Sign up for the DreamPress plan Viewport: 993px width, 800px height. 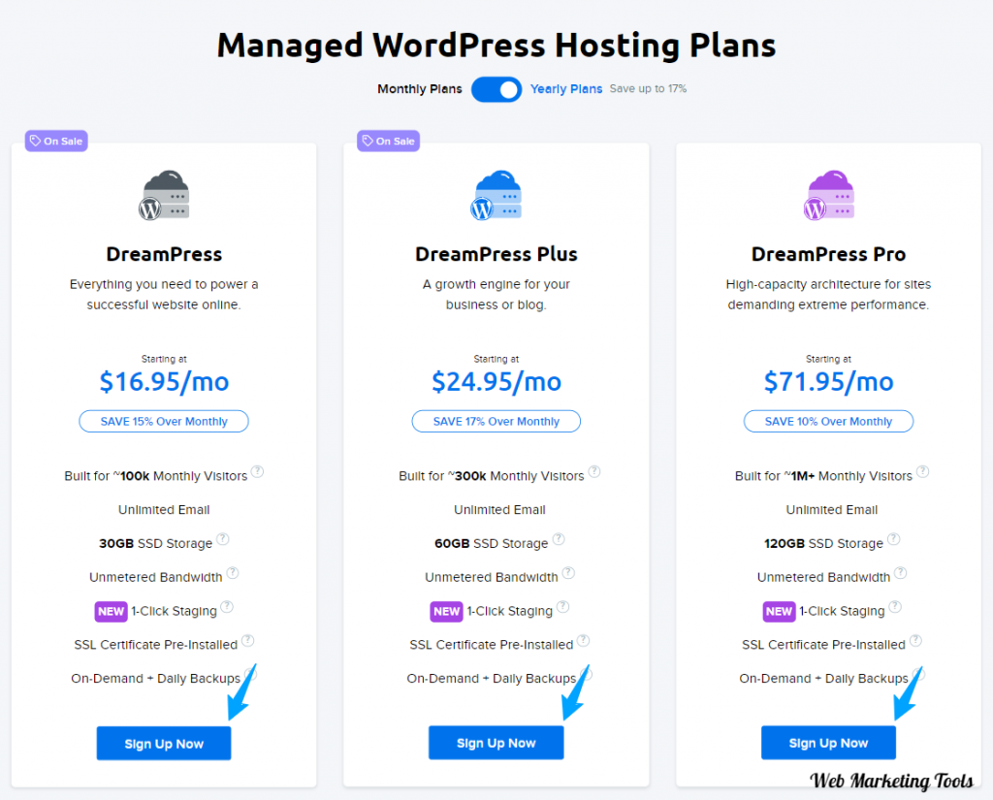coord(164,744)
